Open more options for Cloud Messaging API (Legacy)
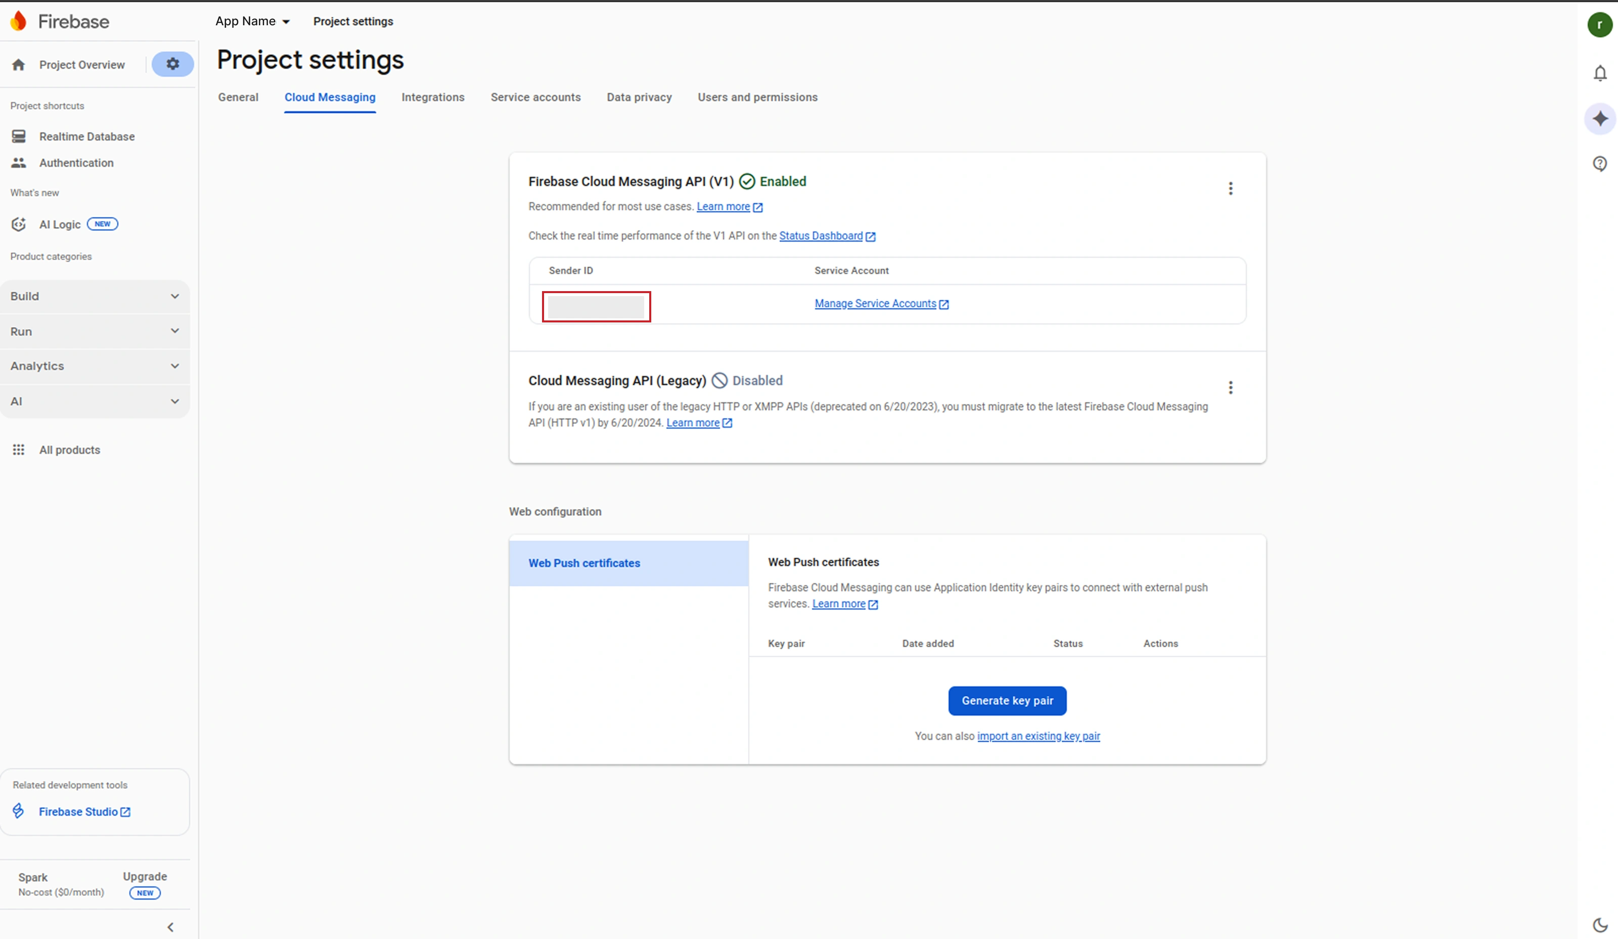Screen dimensions: 1618x939 (x=1230, y=388)
